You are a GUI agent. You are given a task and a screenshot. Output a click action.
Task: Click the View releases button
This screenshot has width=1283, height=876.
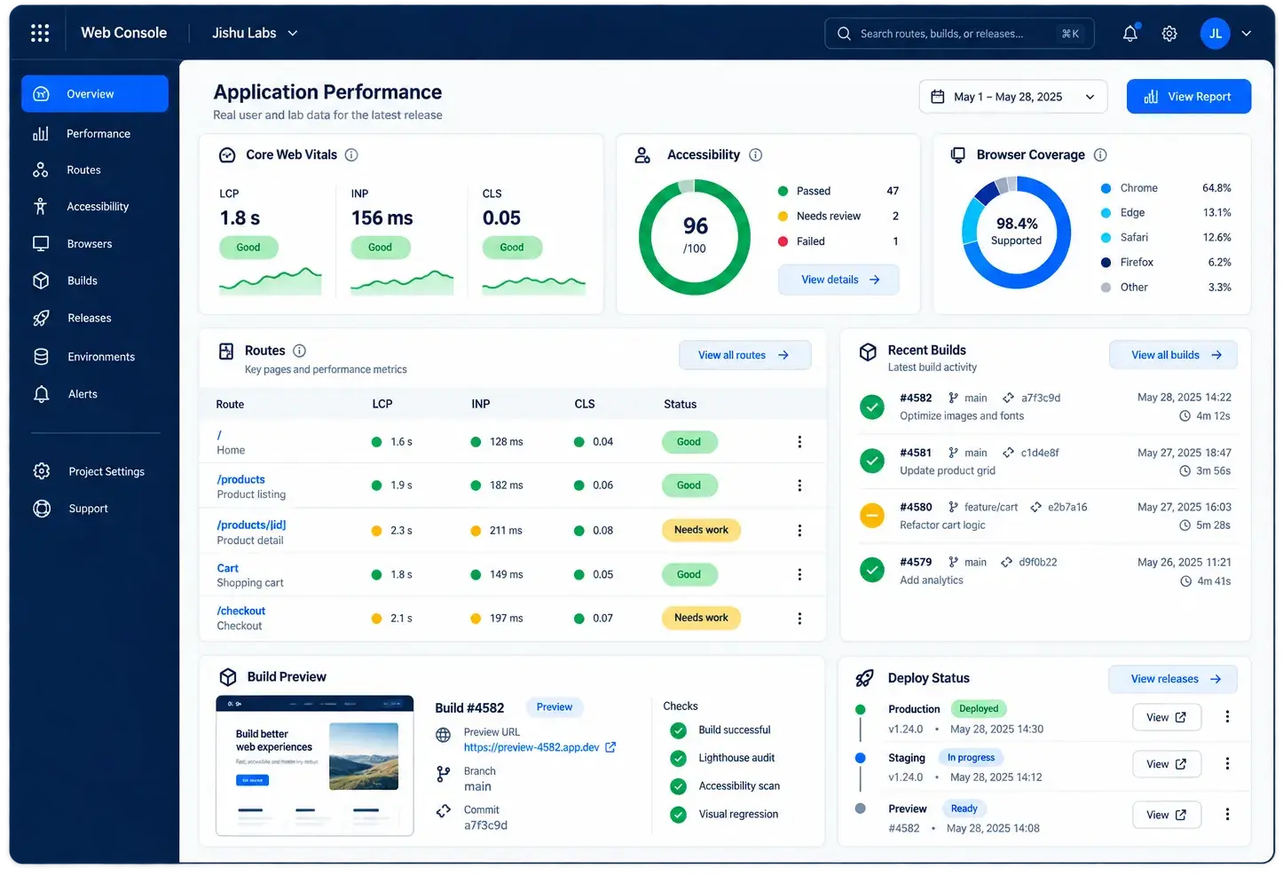point(1173,679)
